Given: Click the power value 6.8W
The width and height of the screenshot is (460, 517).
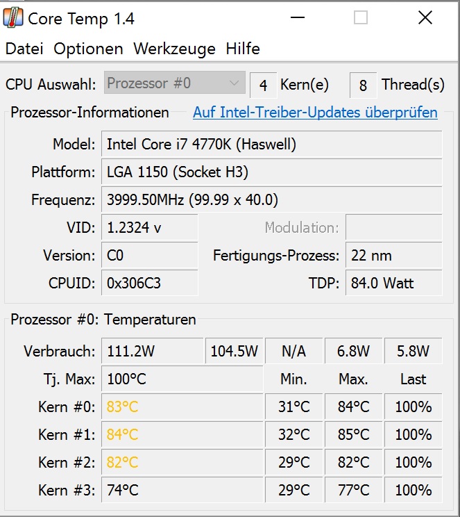Looking at the screenshot, I should point(353,351).
